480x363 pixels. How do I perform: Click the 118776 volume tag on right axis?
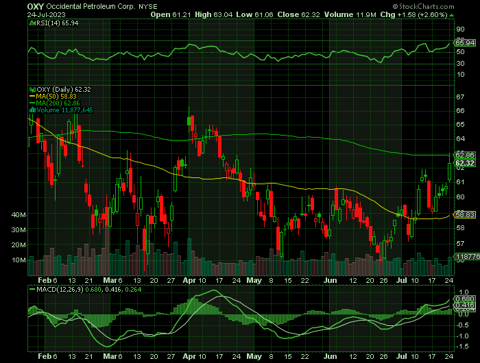[467, 256]
